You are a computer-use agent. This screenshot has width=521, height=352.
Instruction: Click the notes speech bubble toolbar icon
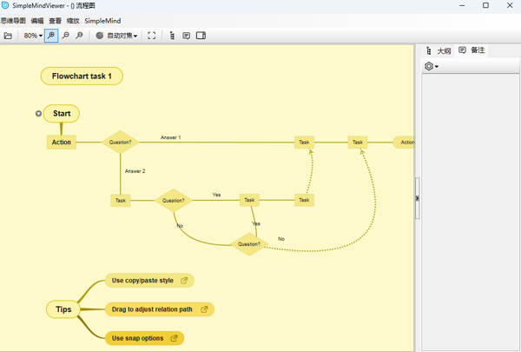pos(186,36)
